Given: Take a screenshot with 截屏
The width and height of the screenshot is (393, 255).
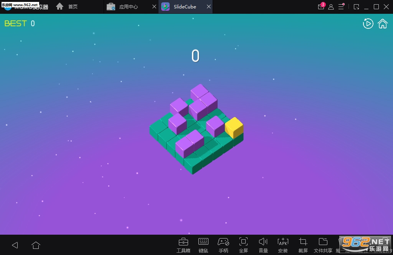Looking at the screenshot, I should click(x=303, y=245).
